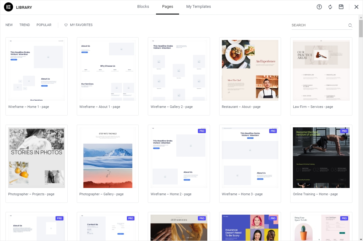
Task: Click 'Restaurant – About - page' title
Action: (x=241, y=107)
